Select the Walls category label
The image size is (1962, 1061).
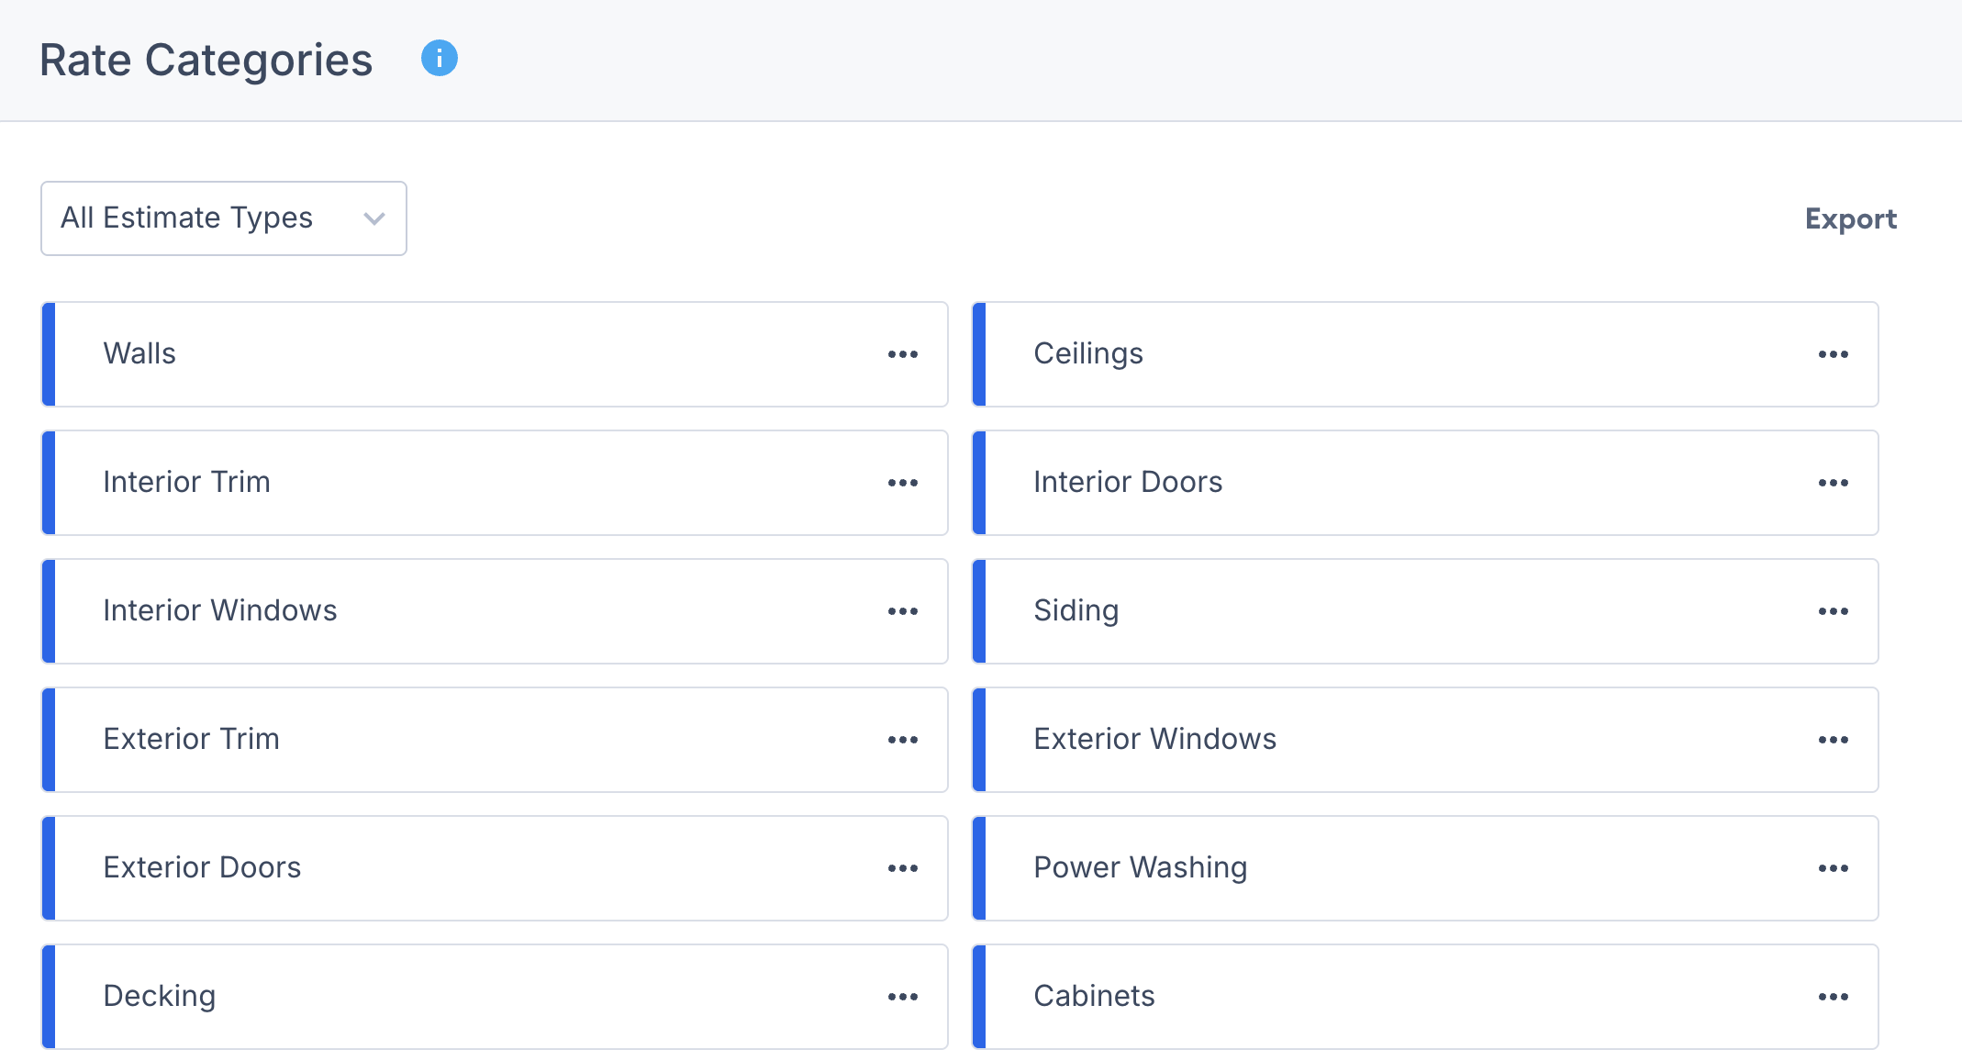(x=139, y=353)
